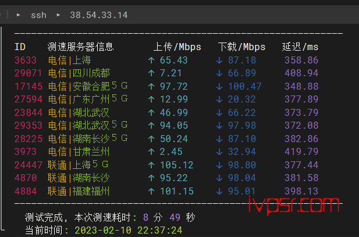This screenshot has height=237, width=359.
Task: Click upload speed 105.12
Action: pyautogui.click(x=176, y=165)
